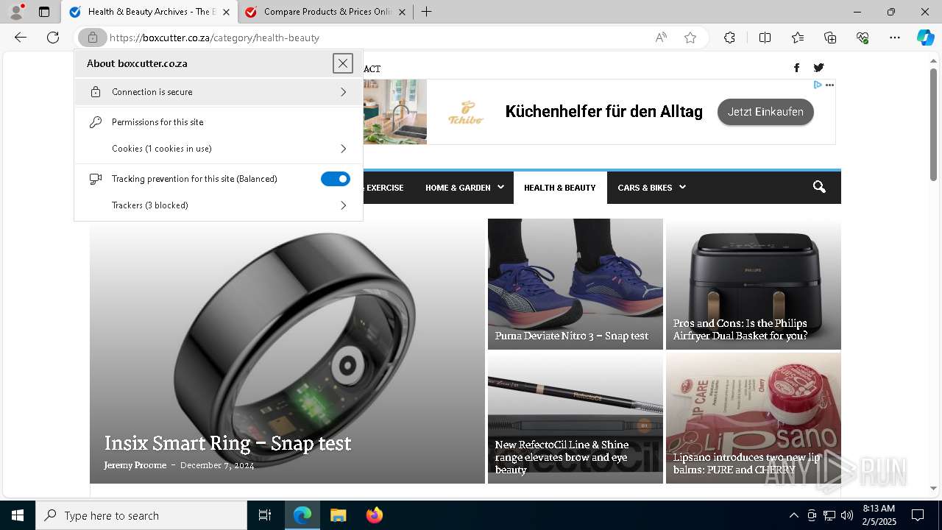This screenshot has width=942, height=530.
Task: Open author Jeremy Proome's page
Action: (135, 465)
